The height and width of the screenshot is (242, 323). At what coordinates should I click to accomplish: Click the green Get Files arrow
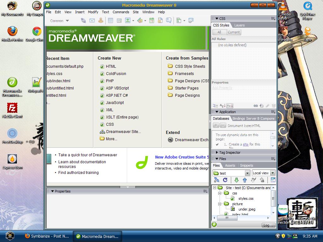point(237,180)
